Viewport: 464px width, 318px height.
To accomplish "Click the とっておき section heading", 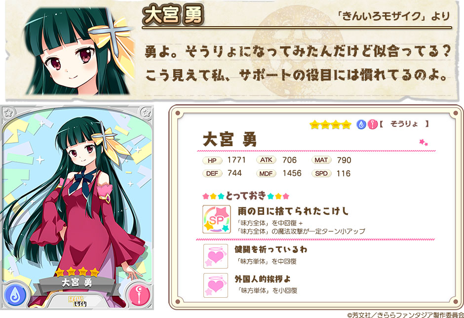I will (x=246, y=196).
